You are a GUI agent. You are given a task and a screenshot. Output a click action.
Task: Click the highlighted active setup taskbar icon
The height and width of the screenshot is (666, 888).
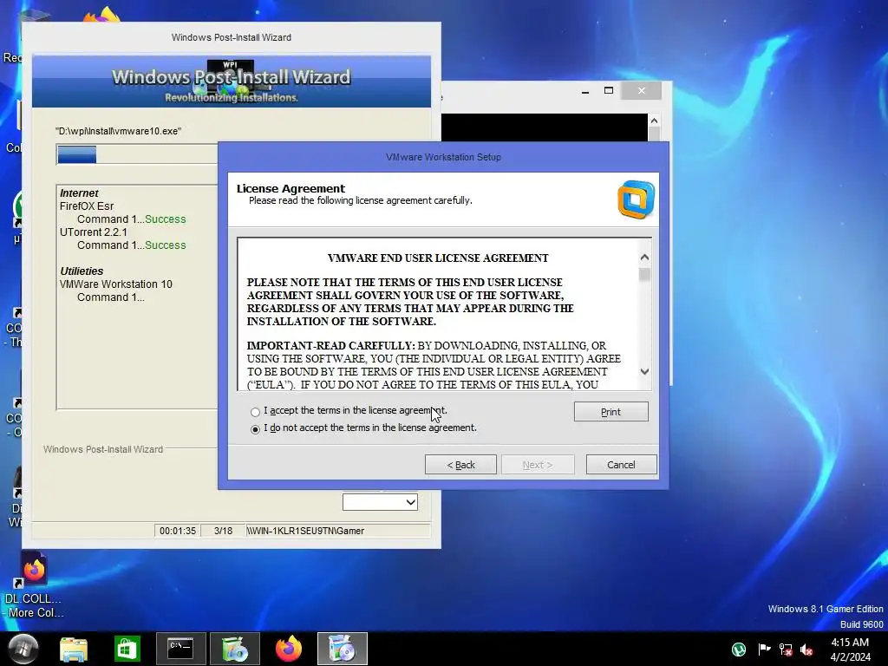342,649
